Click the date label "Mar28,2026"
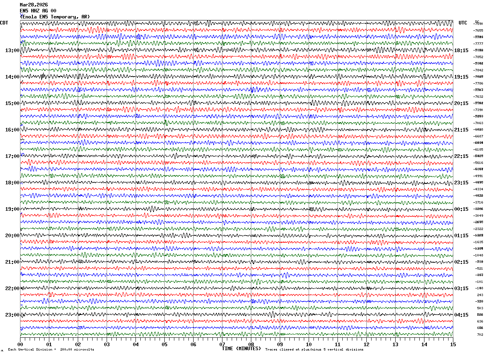This screenshot has height=355, width=485. click(x=34, y=5)
